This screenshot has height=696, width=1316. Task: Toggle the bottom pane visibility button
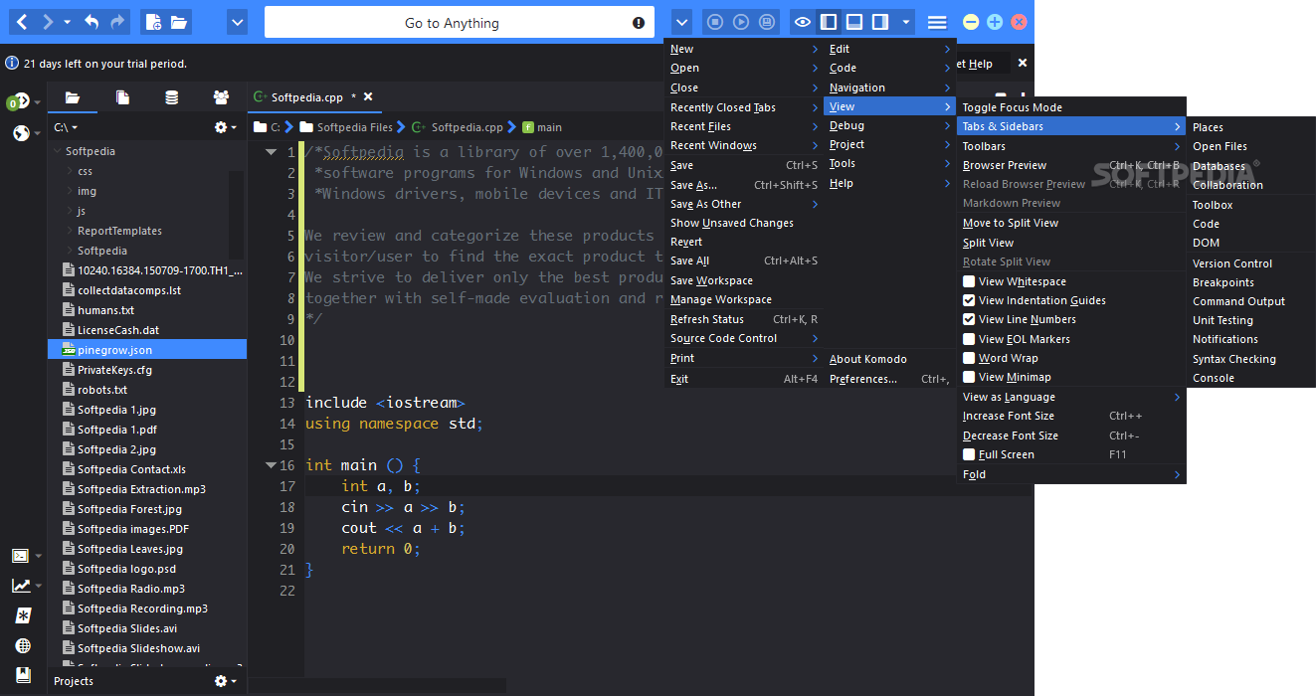[854, 22]
